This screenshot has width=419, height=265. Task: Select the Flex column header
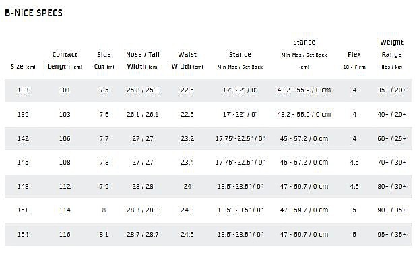[x=354, y=61]
